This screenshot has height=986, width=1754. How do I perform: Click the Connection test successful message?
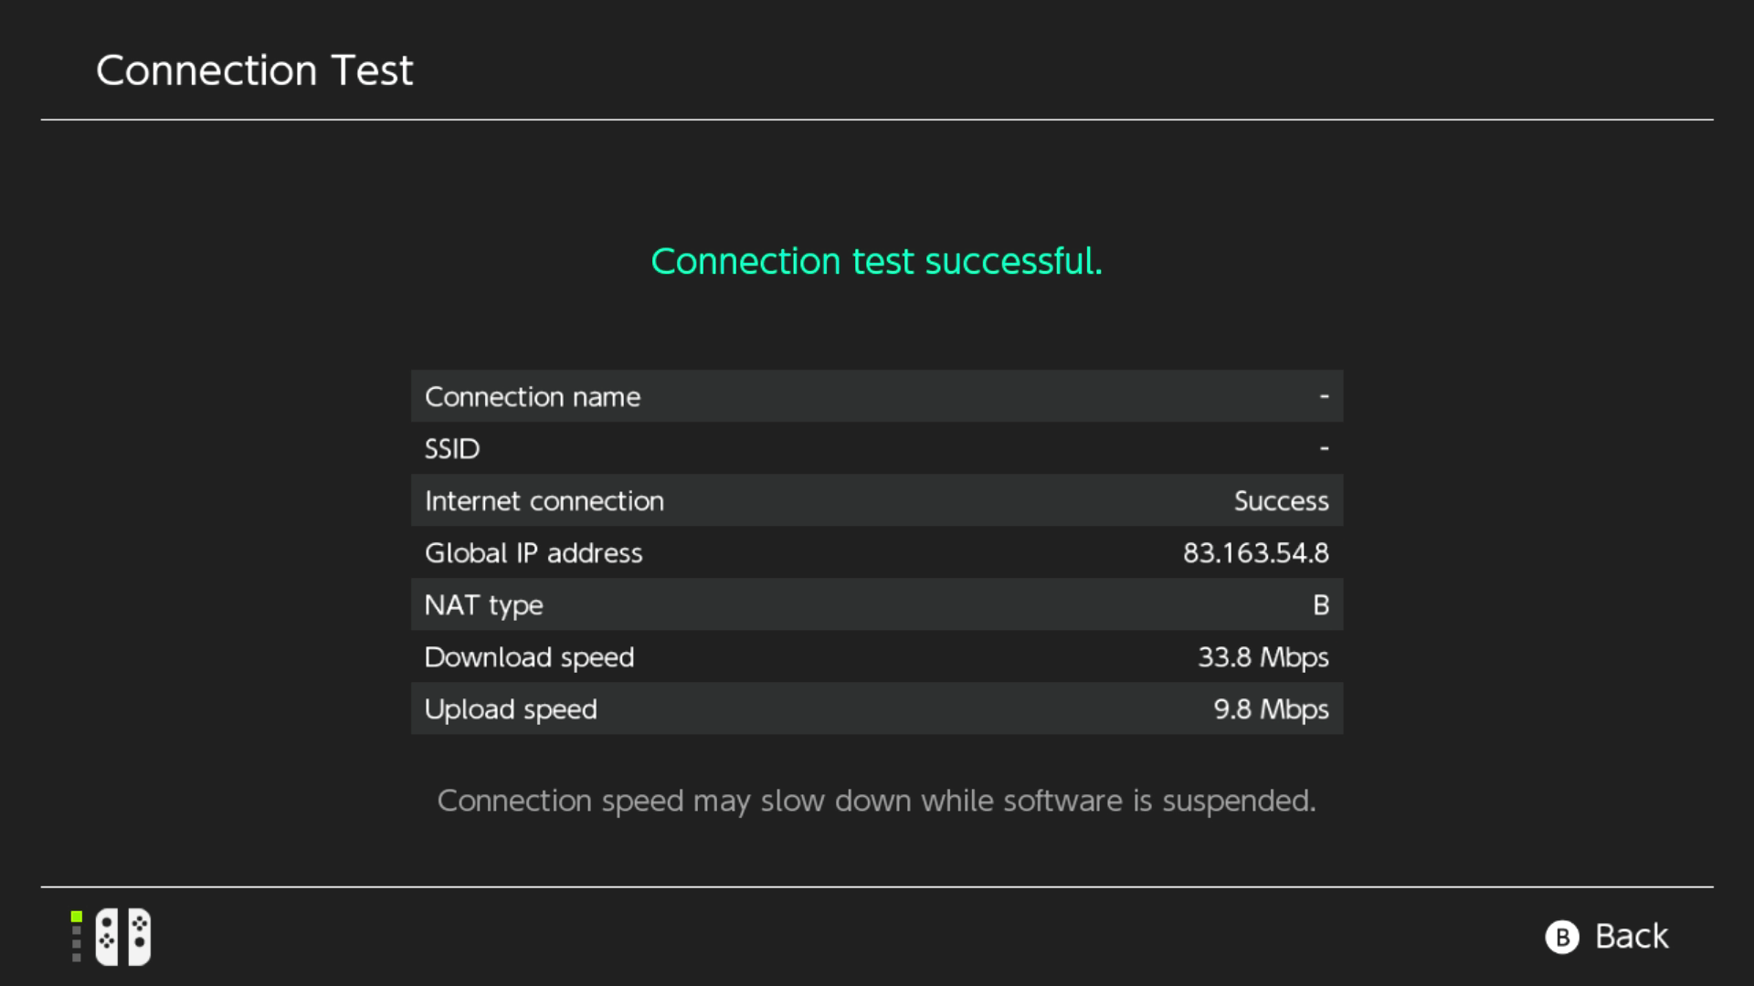876,261
